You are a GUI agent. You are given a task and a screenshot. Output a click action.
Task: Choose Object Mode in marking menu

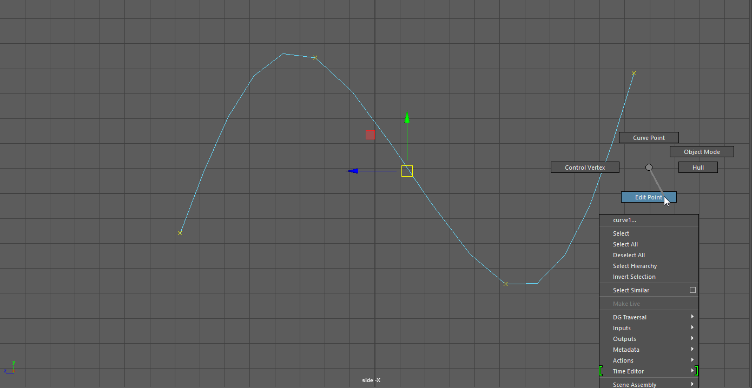[x=702, y=152]
